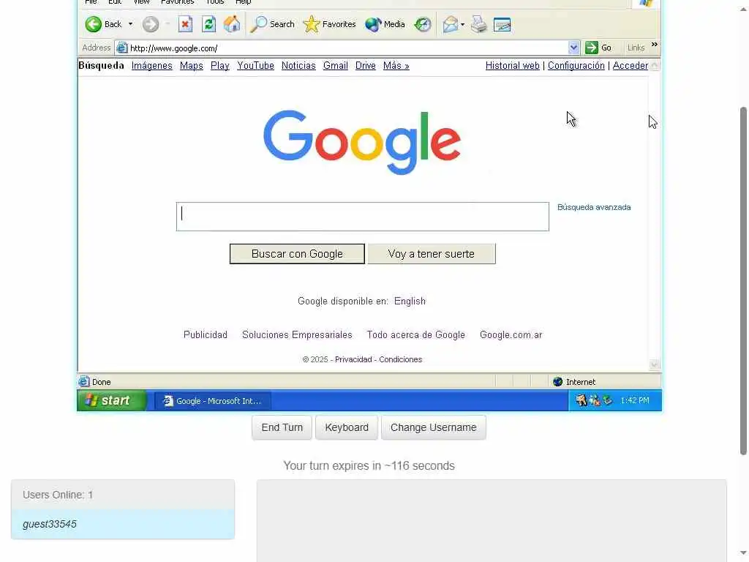Select Google - Microsoft Internet Explorer taskbar item
The height and width of the screenshot is (562, 749).
[213, 401]
